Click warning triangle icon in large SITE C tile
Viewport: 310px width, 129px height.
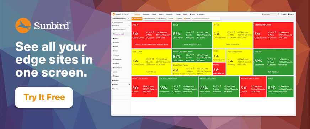coord(218,34)
